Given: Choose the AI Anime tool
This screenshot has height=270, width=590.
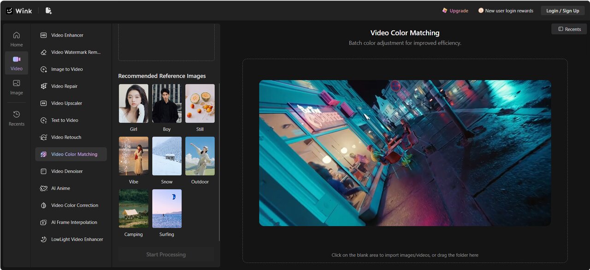Looking at the screenshot, I should [x=71, y=188].
